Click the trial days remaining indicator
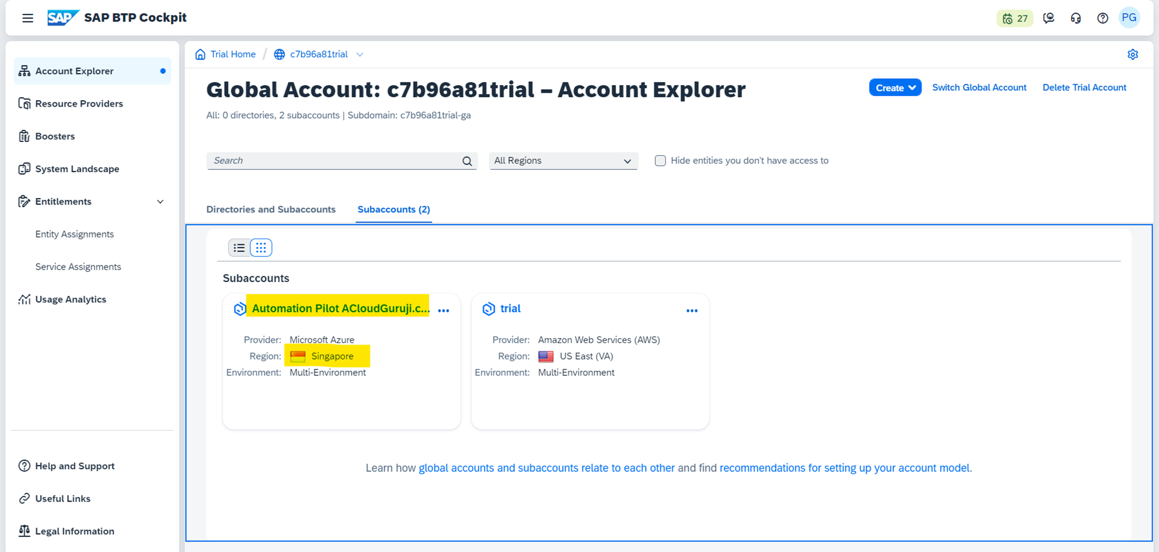Screen dimensions: 1159x552 [x=1015, y=19]
